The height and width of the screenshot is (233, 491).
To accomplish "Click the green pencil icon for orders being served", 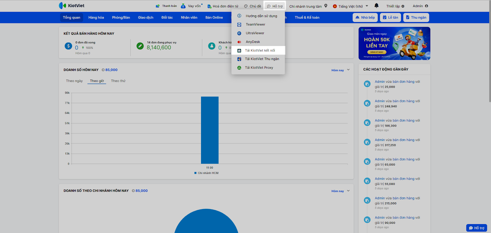I will (x=140, y=46).
